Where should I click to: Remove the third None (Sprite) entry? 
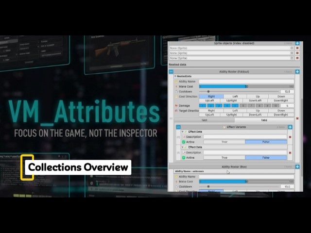(x=297, y=58)
